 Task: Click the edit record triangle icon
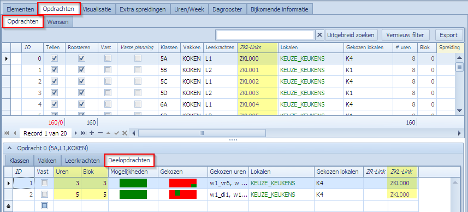(x=109, y=133)
